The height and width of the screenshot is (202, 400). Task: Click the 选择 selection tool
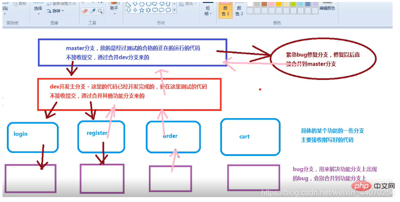[38, 8]
